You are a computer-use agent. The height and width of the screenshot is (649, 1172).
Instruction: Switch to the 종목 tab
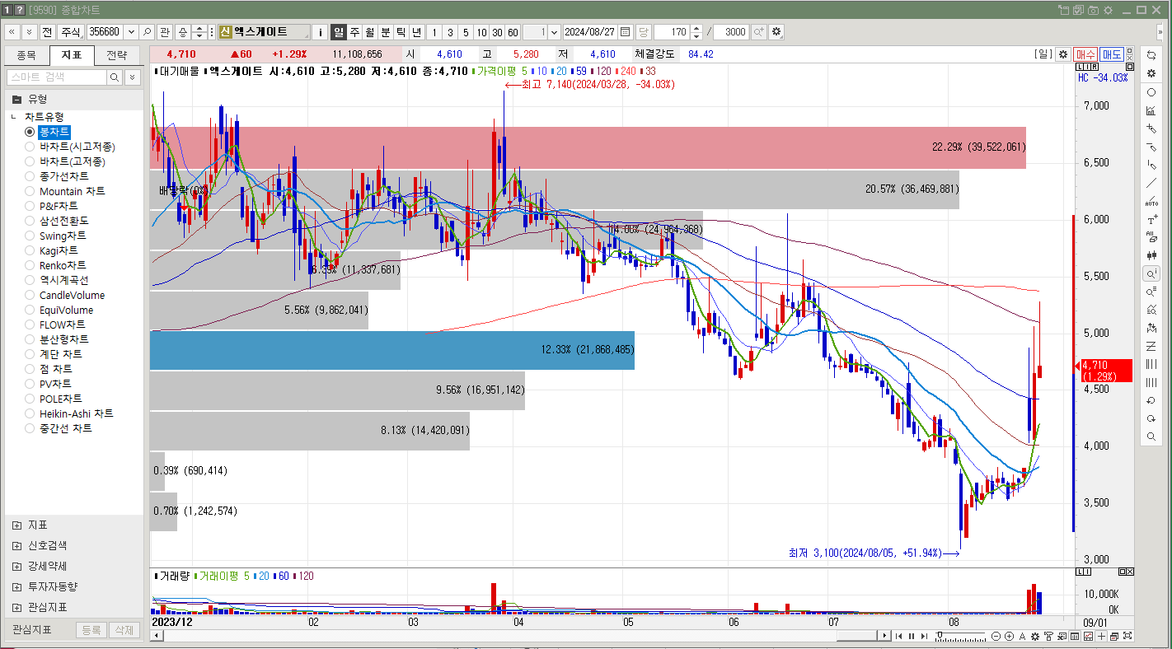[x=26, y=55]
